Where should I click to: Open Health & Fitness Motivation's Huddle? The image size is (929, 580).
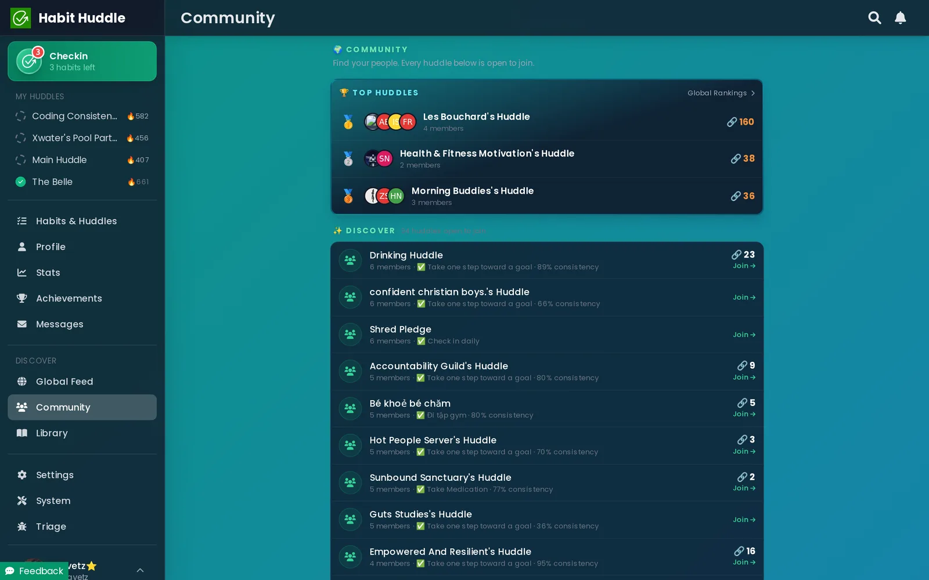coord(546,159)
